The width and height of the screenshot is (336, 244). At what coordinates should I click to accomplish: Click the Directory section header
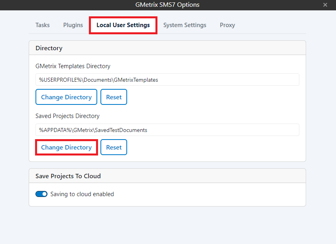(167, 48)
